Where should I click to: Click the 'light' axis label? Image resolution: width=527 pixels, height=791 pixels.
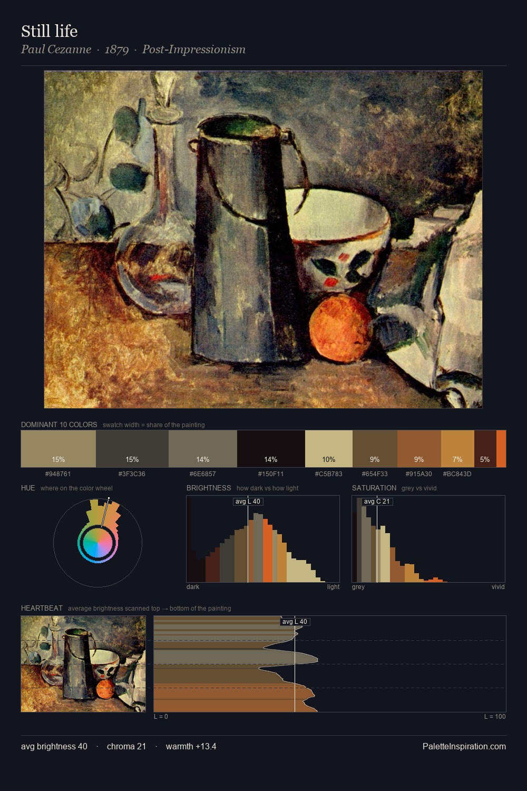[333, 587]
